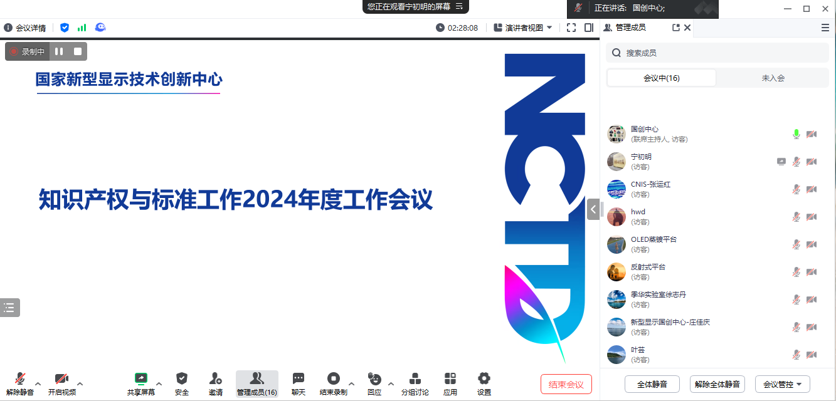
Task: Expand audio options arrow next to 解除静音
Action: [x=38, y=383]
